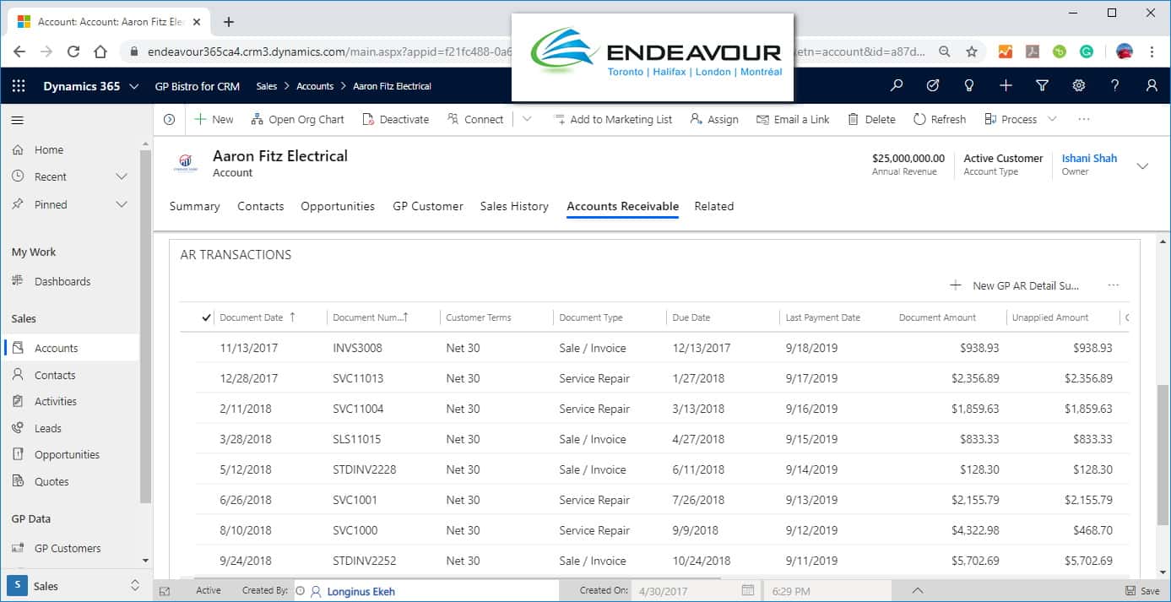Click the browser zoom magnifier icon
Image resolution: width=1171 pixels, height=602 pixels.
(x=945, y=52)
